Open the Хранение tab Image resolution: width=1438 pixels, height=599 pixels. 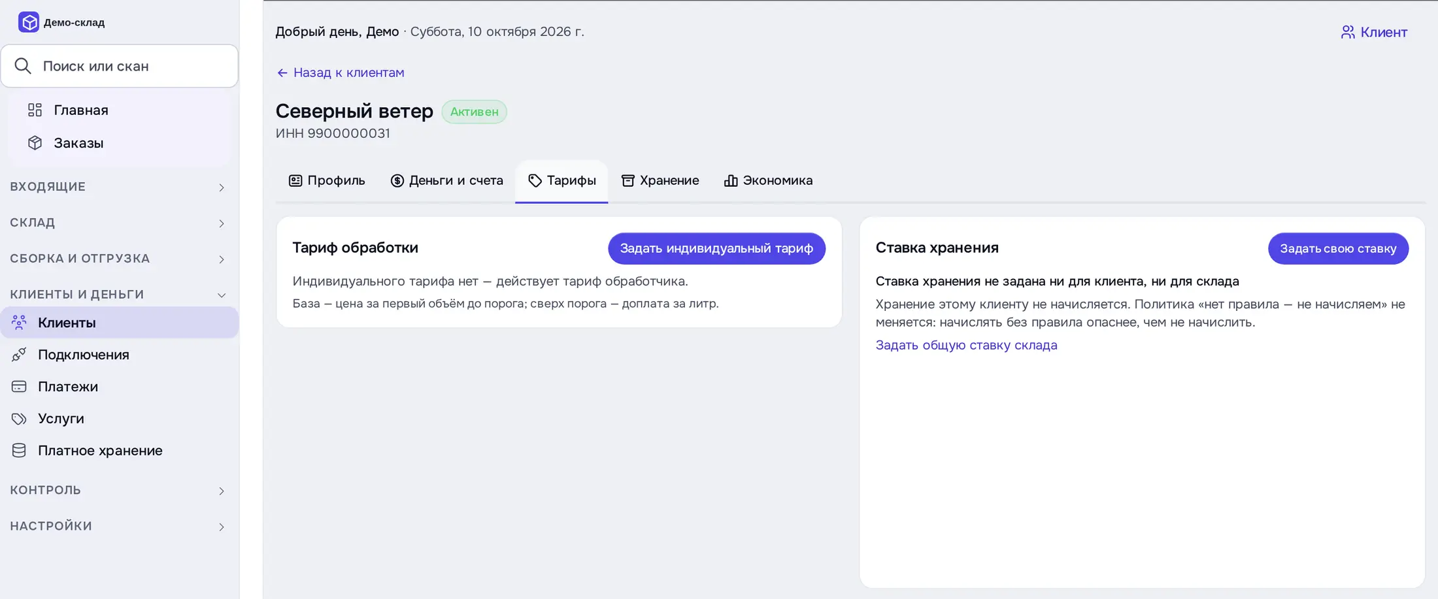660,180
